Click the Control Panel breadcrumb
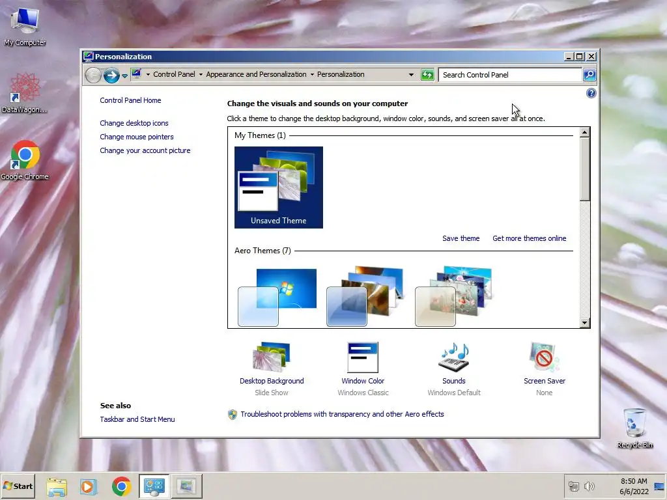This screenshot has width=667, height=500. (174, 74)
